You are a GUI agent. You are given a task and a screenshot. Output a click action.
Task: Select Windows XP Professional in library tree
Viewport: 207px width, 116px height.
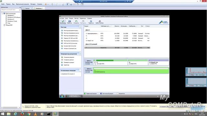(x=13, y=17)
